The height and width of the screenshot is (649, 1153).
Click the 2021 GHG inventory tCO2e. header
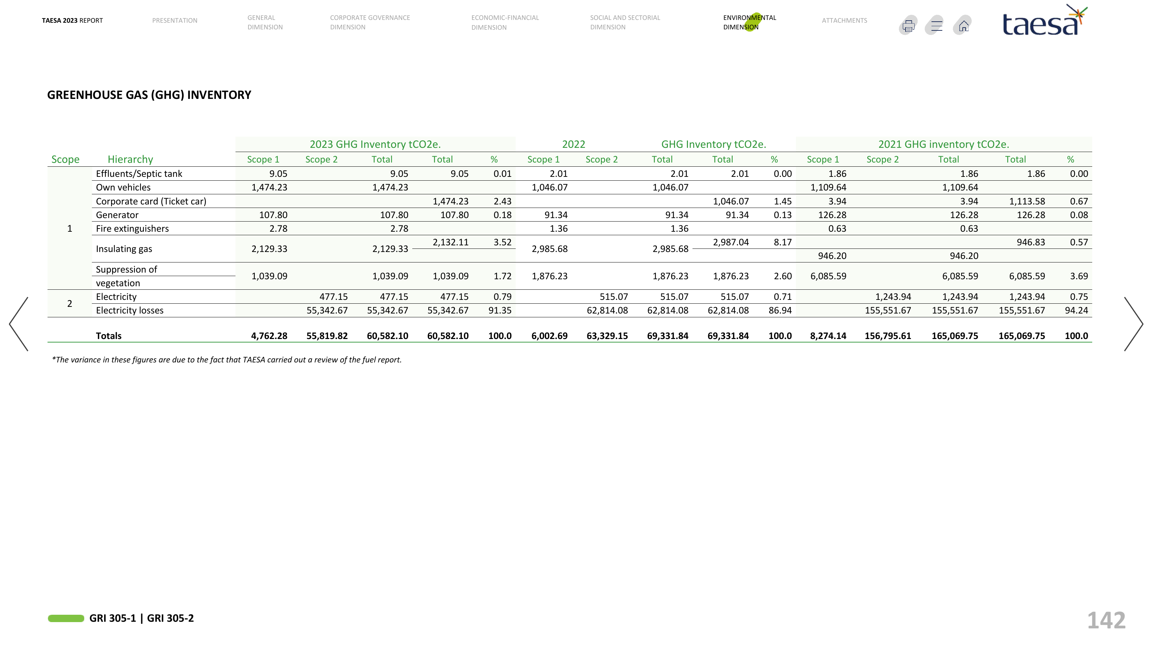point(943,144)
